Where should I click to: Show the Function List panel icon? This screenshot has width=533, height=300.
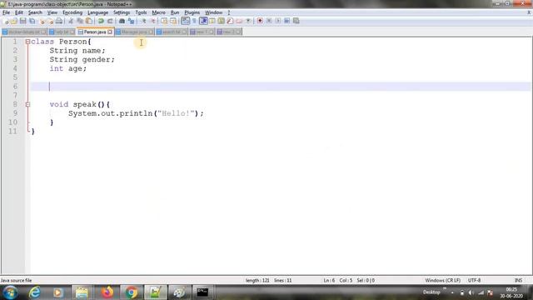point(230,21)
